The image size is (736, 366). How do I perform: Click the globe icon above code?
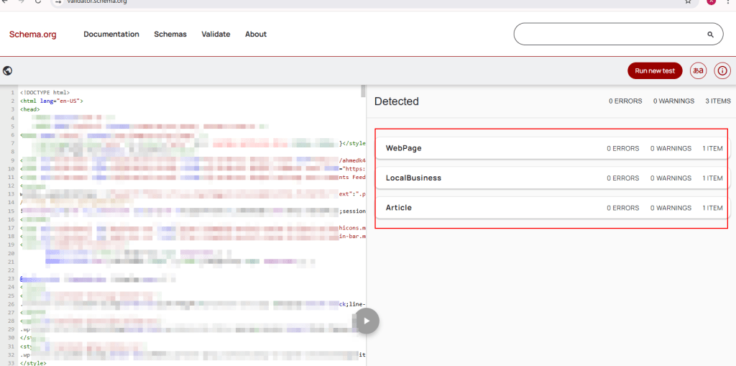pos(7,71)
